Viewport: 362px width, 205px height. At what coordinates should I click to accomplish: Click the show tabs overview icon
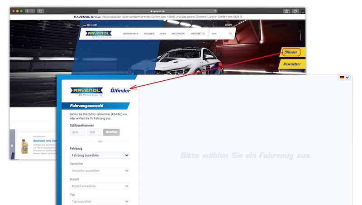(295, 11)
